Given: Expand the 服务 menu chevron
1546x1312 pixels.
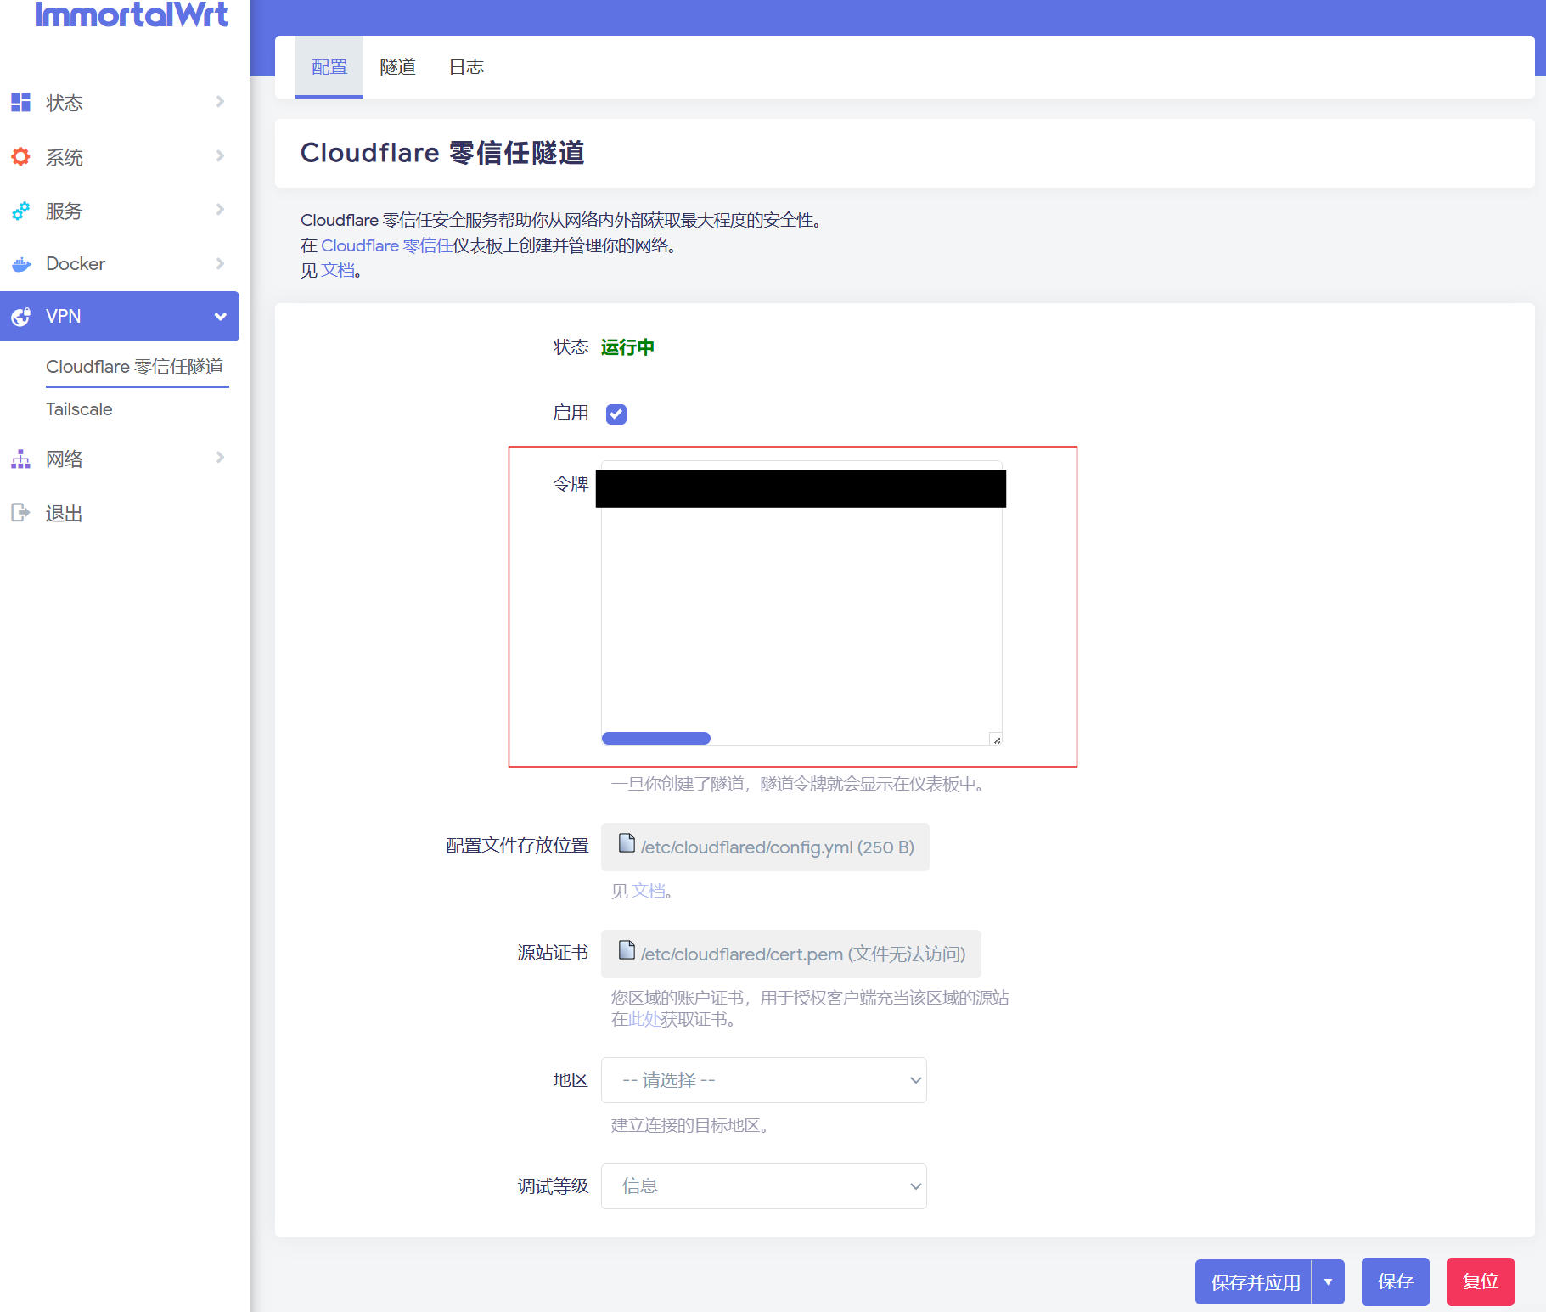Looking at the screenshot, I should (220, 210).
